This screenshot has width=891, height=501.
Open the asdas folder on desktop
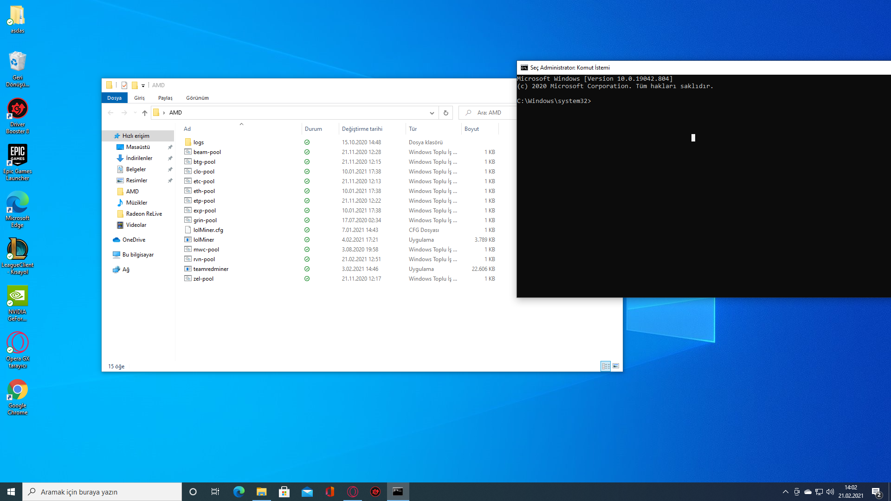(17, 19)
